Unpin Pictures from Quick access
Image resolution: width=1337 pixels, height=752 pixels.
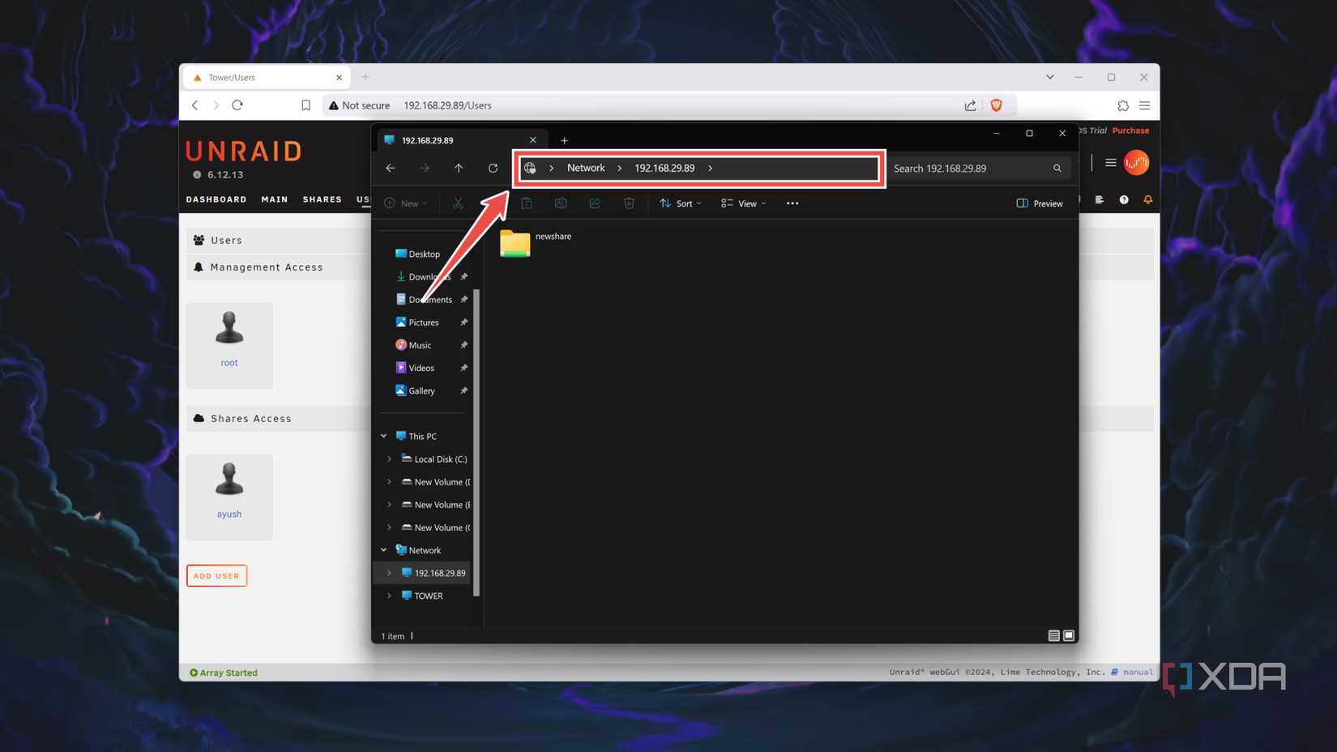tap(463, 322)
